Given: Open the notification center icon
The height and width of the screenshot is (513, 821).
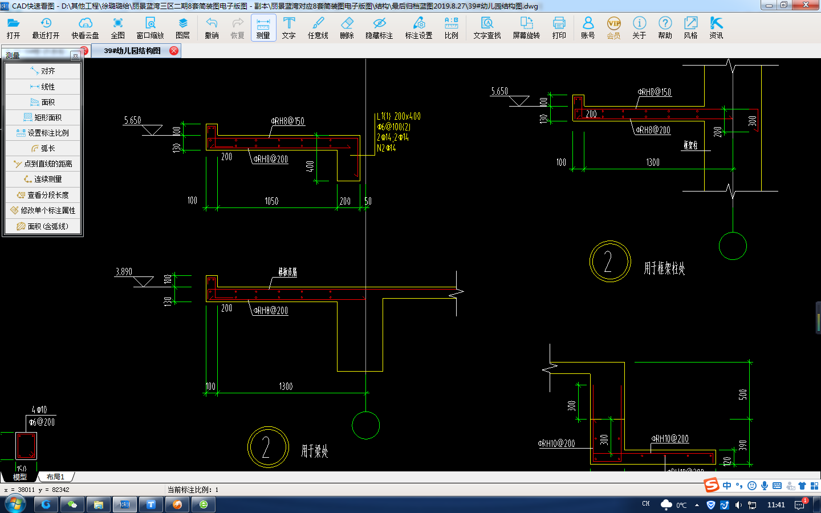Looking at the screenshot, I should pyautogui.click(x=800, y=505).
